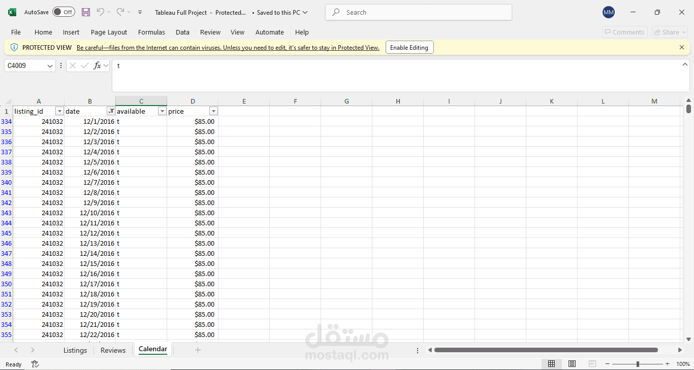Open the View tab
The height and width of the screenshot is (370, 694).
coord(237,32)
